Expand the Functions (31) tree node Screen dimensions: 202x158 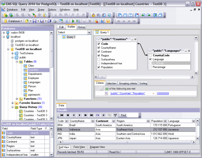click(x=17, y=99)
